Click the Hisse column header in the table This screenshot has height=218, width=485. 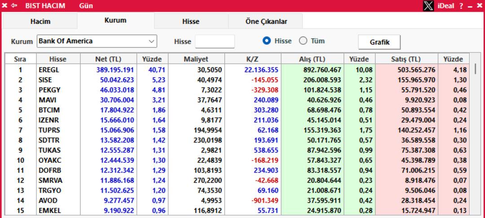tap(58, 59)
